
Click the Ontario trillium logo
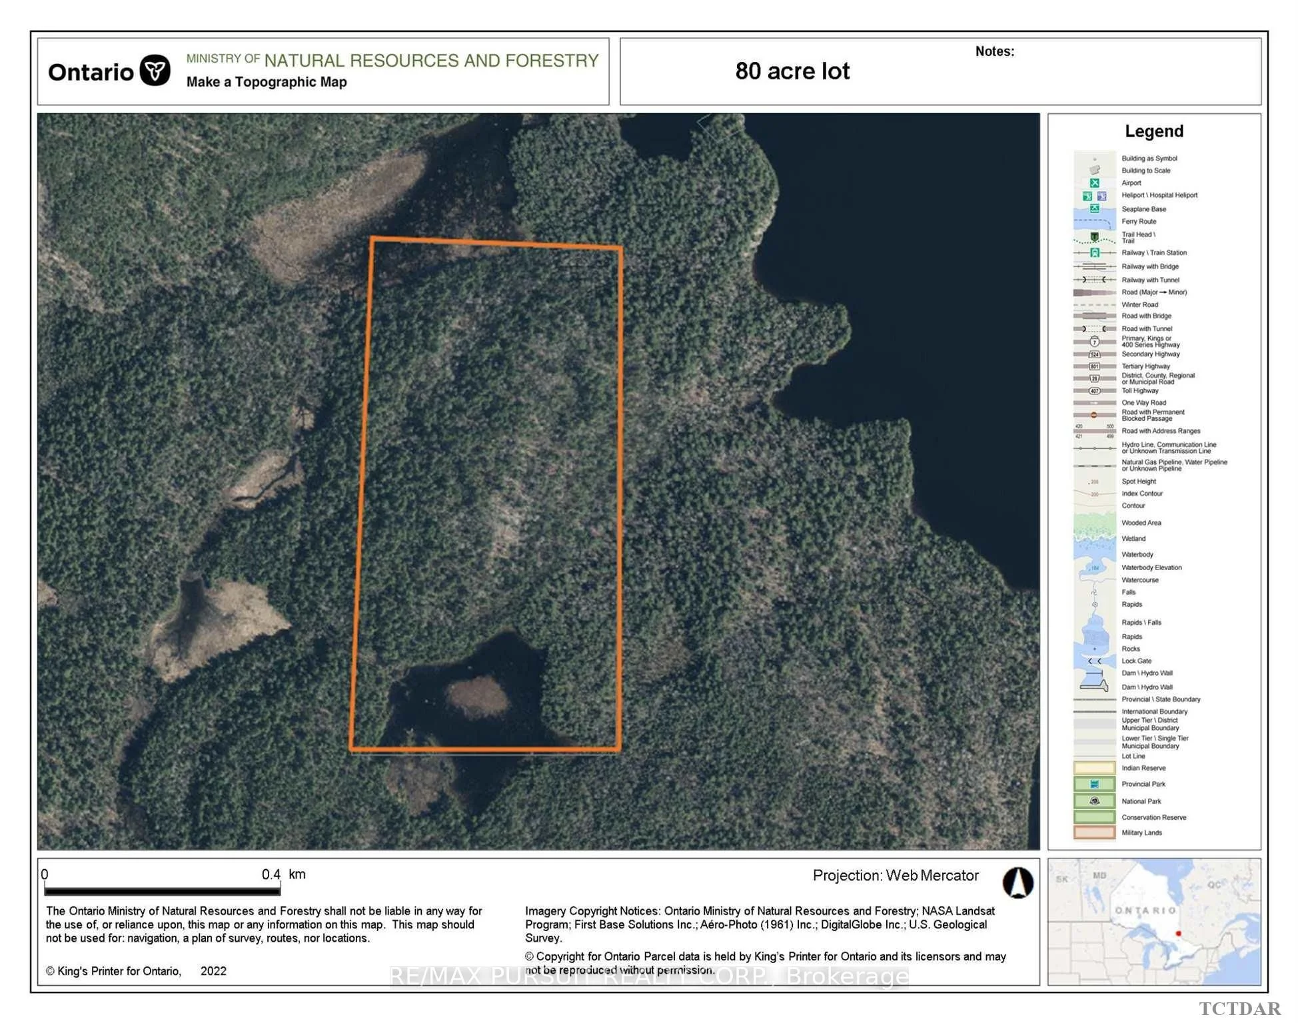[x=155, y=71]
